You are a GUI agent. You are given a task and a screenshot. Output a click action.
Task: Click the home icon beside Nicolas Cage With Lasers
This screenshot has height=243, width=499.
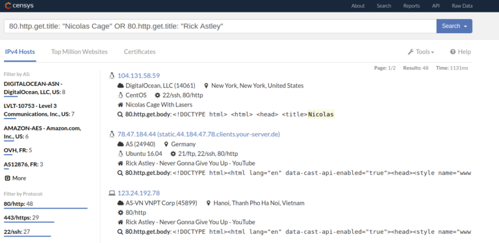(120, 105)
